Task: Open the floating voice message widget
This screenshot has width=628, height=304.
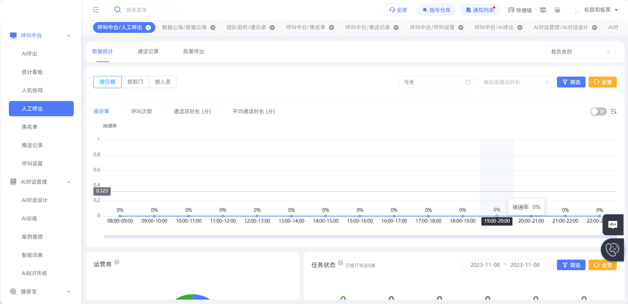Action: click(613, 224)
